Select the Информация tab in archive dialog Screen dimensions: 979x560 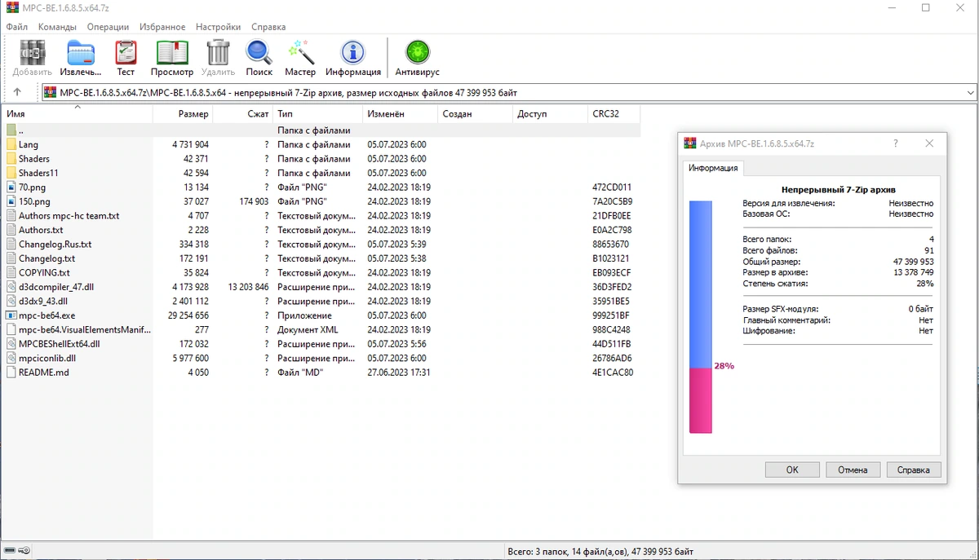tap(713, 168)
